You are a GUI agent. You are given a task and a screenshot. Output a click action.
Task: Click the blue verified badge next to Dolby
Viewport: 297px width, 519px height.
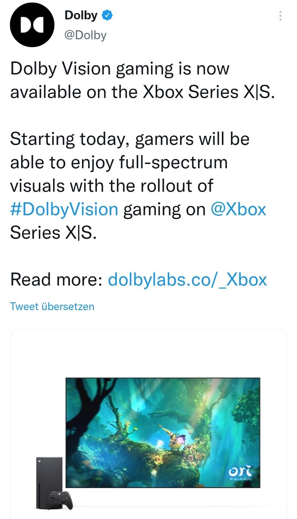pyautogui.click(x=107, y=15)
